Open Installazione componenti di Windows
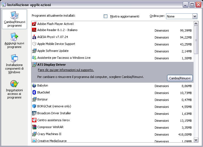Viewport: 203px width, 147px height. click(14, 64)
